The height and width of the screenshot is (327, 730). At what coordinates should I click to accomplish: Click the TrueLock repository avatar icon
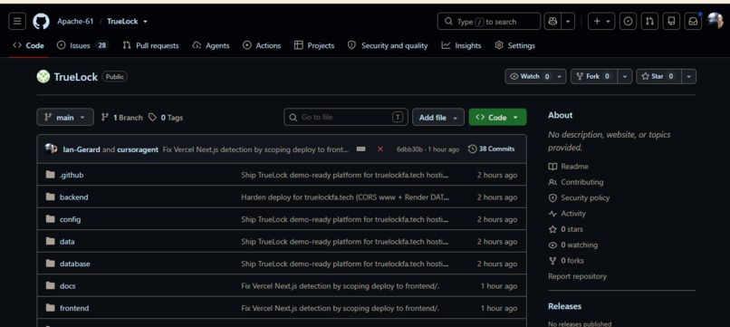point(43,76)
